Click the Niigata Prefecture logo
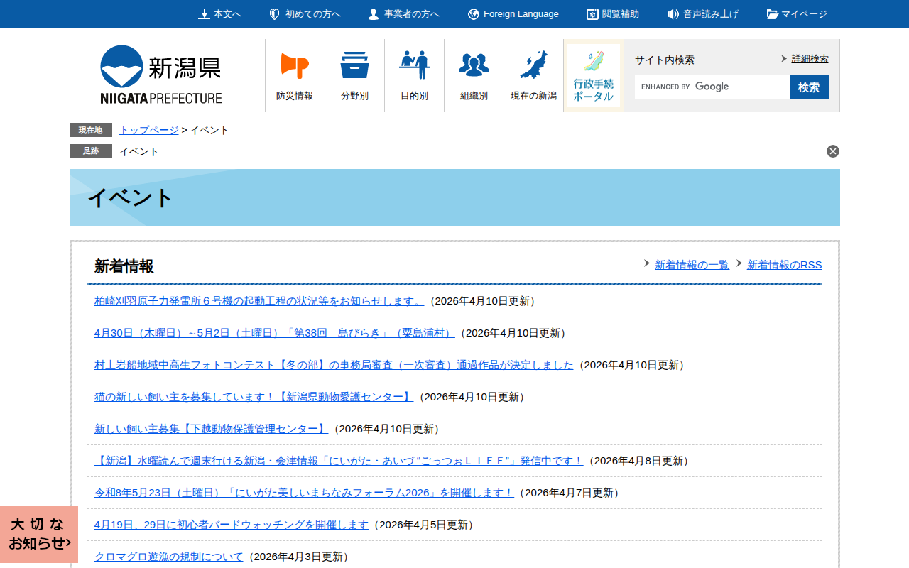 pyautogui.click(x=160, y=75)
